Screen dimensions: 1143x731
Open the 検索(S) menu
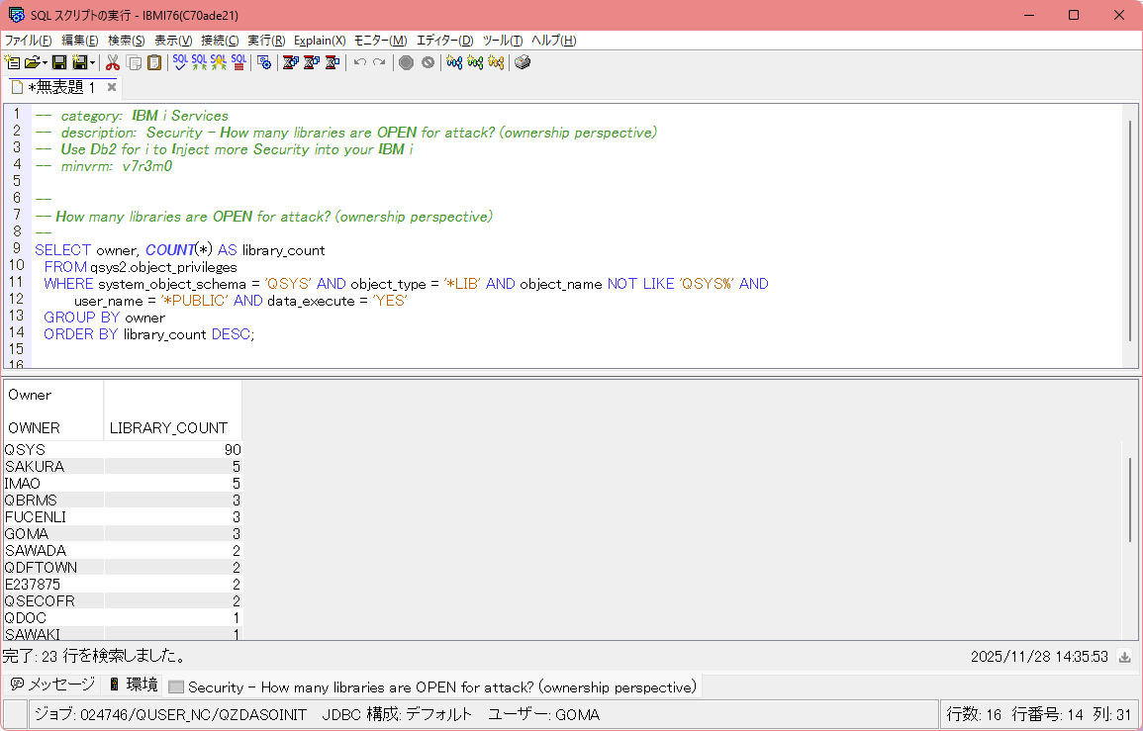(x=126, y=41)
